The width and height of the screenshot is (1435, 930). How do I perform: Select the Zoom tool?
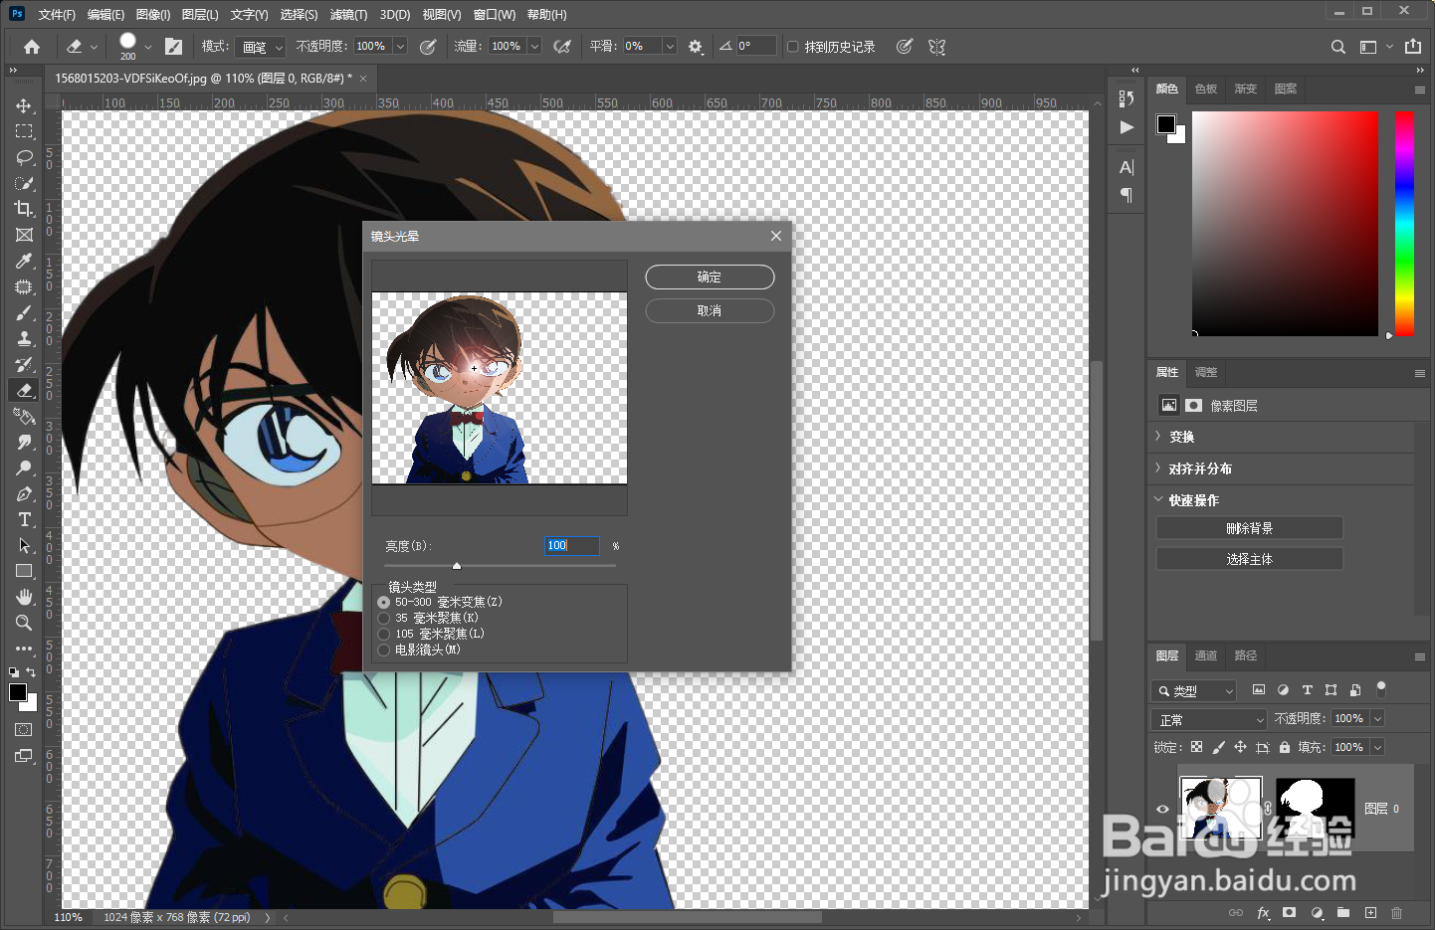coord(24,623)
